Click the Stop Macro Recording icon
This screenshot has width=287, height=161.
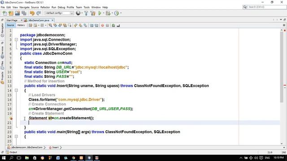[x=108, y=25]
